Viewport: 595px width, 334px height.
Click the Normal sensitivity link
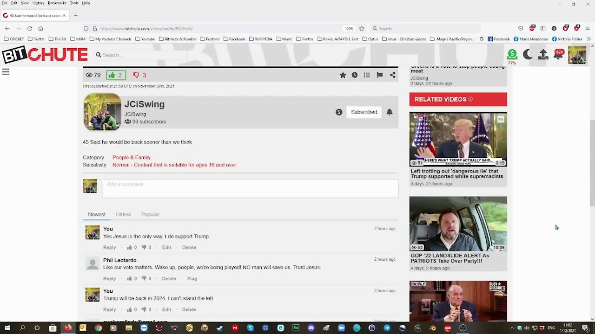(x=174, y=165)
